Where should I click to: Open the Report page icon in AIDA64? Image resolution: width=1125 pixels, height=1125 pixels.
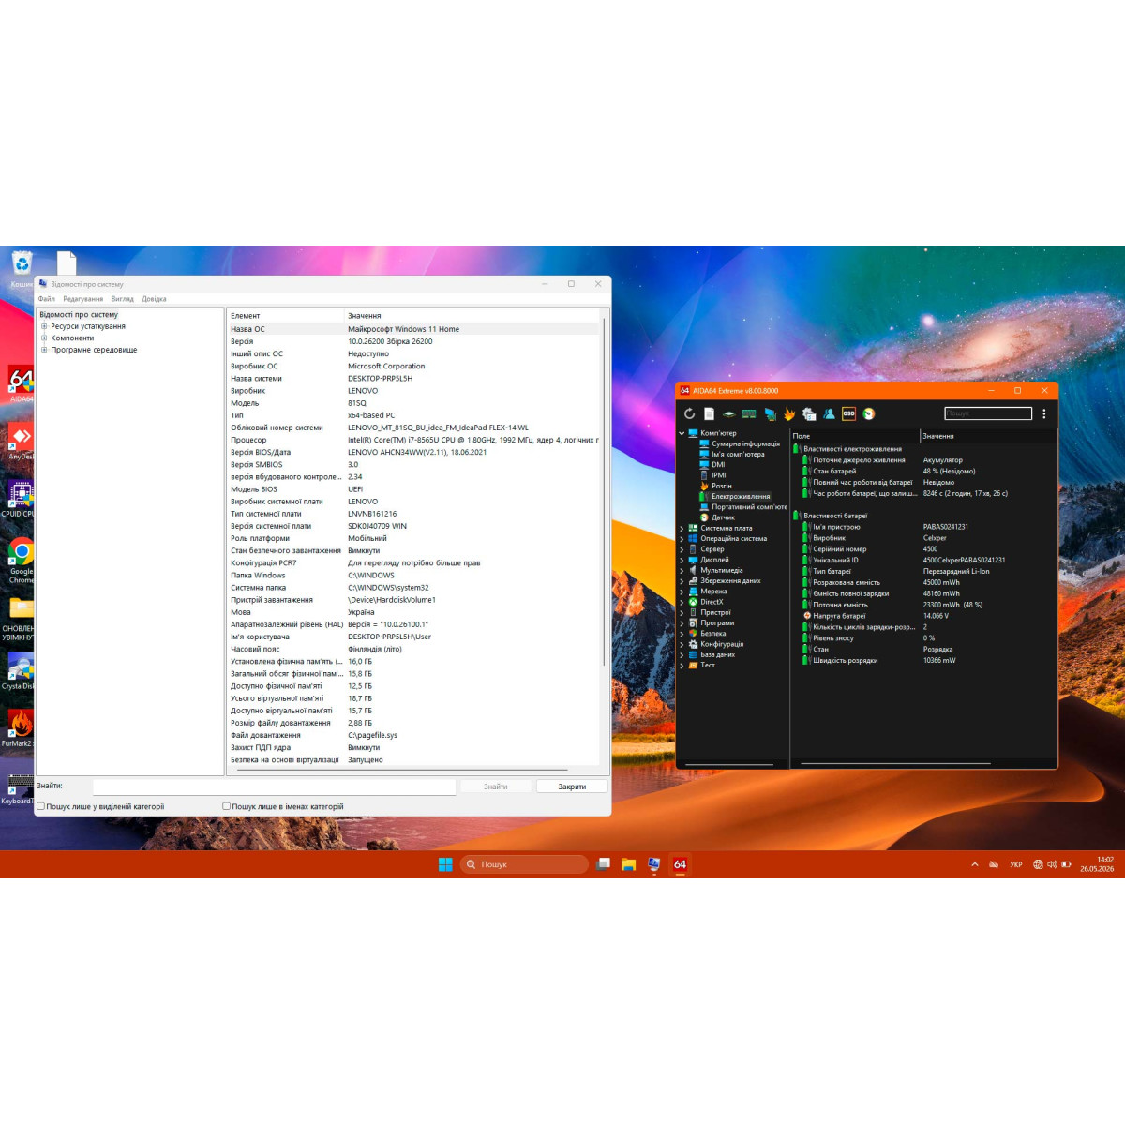point(710,413)
